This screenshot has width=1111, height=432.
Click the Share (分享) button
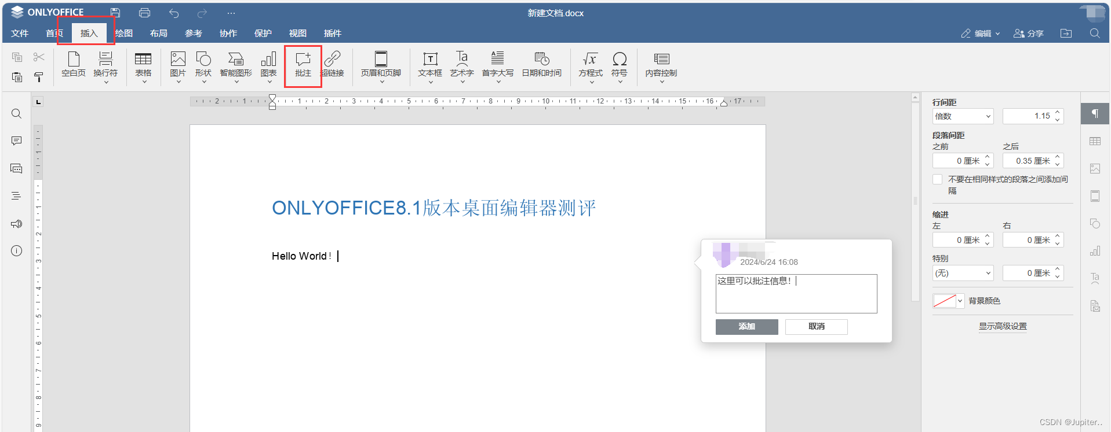pyautogui.click(x=1029, y=34)
